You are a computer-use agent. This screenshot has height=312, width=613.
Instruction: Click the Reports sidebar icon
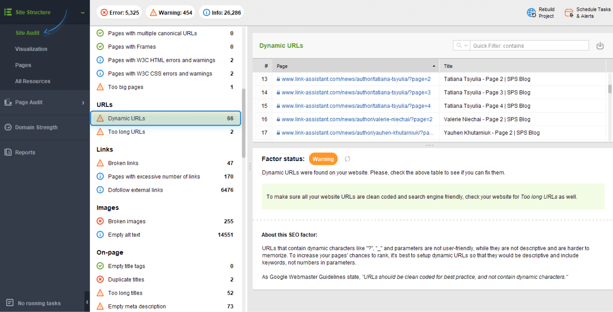8,152
